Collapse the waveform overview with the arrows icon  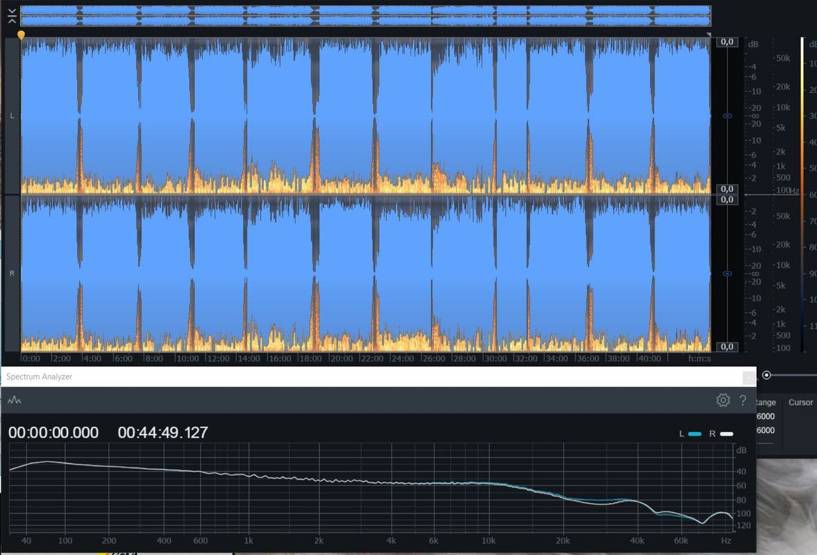coord(12,16)
